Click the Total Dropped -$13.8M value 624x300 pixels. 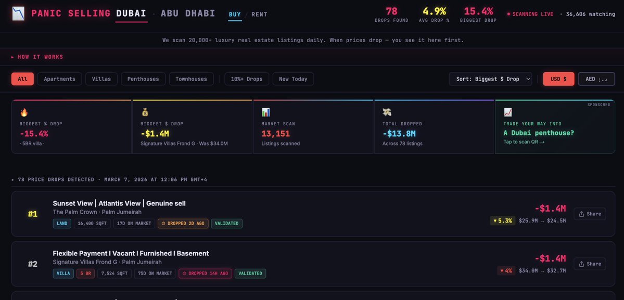[x=399, y=134]
